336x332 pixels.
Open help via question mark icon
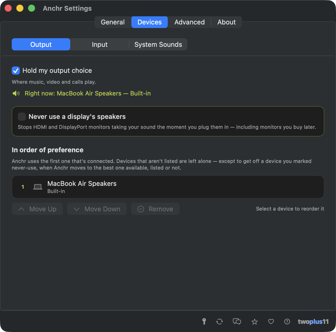coord(287,322)
